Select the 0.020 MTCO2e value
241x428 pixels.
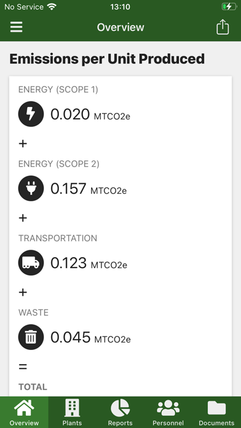click(x=90, y=114)
